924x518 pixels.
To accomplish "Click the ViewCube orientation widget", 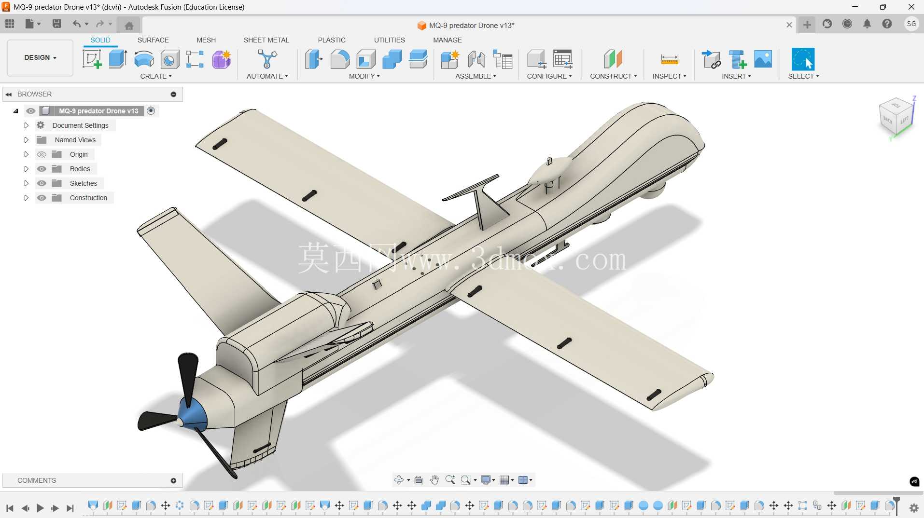I will [897, 118].
